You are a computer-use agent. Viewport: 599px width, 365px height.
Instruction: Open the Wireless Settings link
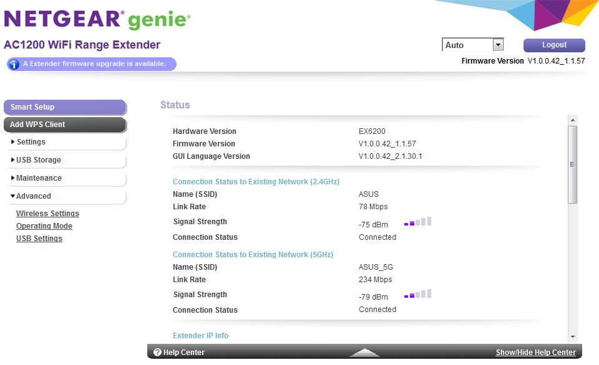click(x=47, y=214)
